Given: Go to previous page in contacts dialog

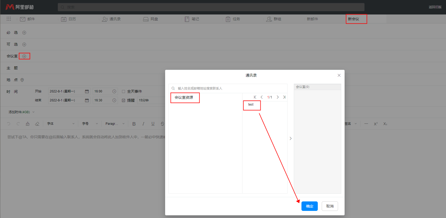Looking at the screenshot, I should pyautogui.click(x=262, y=97).
